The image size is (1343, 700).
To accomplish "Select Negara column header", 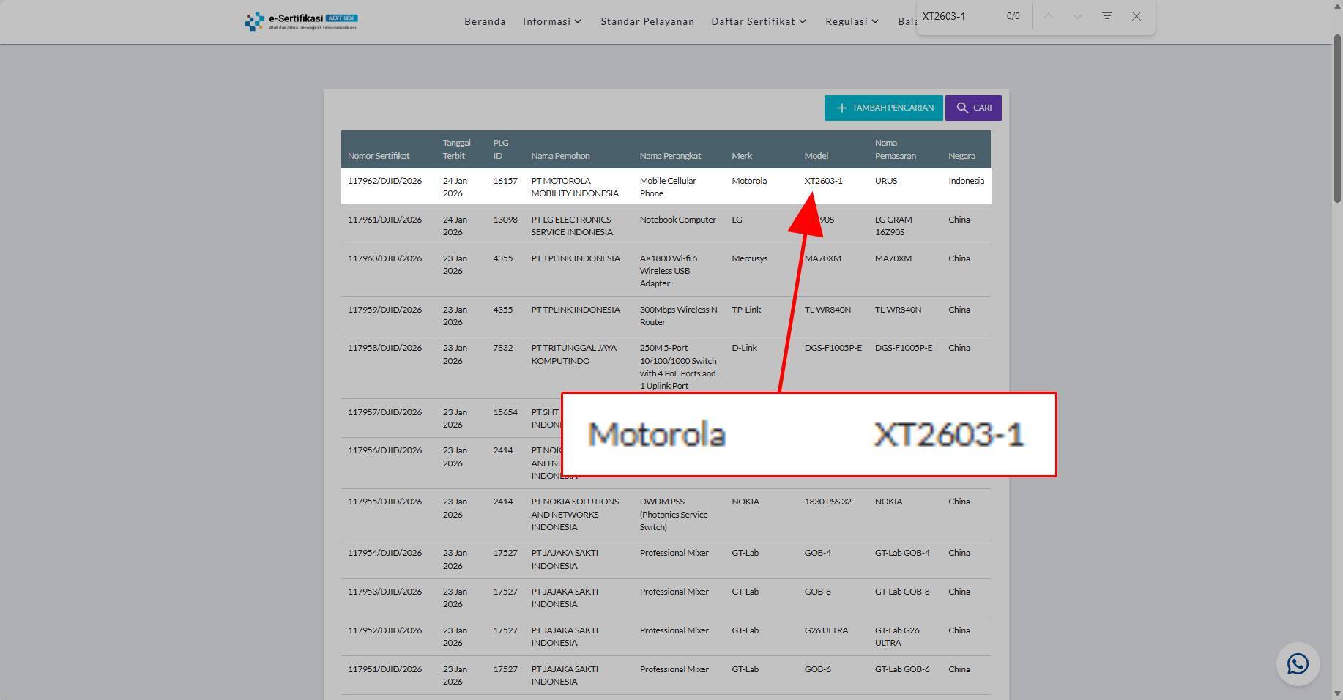I will click(x=961, y=156).
